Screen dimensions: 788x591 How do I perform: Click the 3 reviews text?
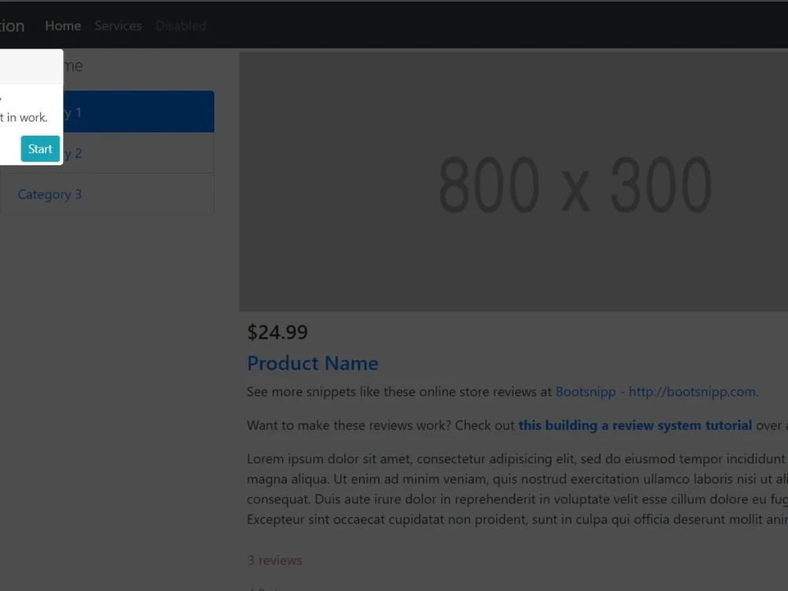click(x=274, y=560)
